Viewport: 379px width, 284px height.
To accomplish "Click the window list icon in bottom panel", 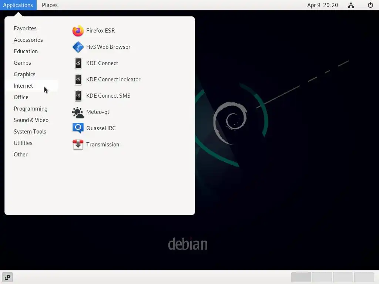I will coord(7,277).
